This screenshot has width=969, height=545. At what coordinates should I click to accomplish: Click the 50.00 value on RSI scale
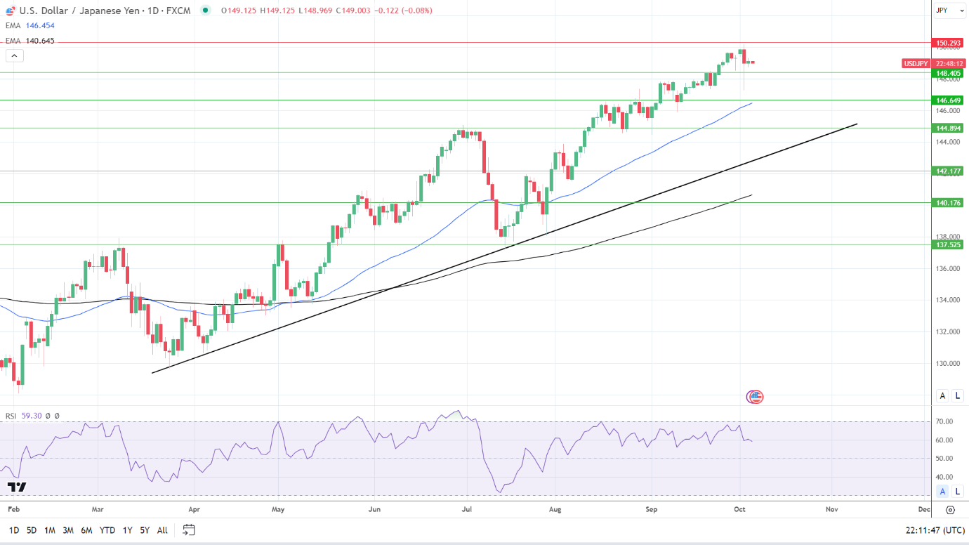pos(944,459)
